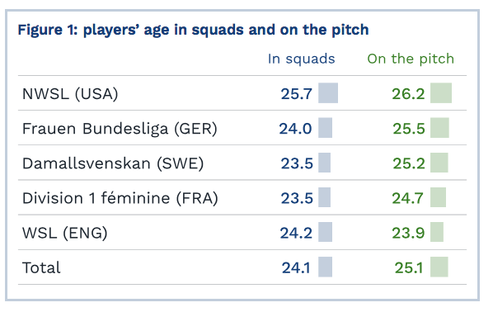Click the Total row label
Screen dimensions: 493x312
[41, 268]
